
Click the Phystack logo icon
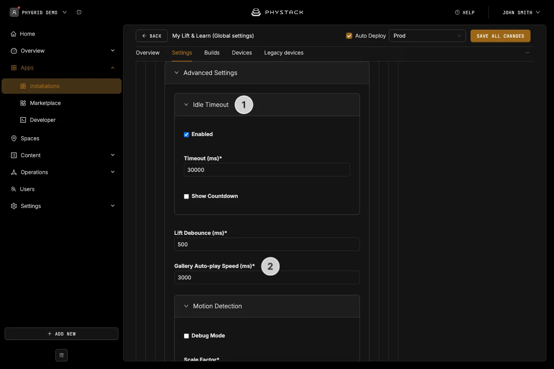tap(256, 12)
